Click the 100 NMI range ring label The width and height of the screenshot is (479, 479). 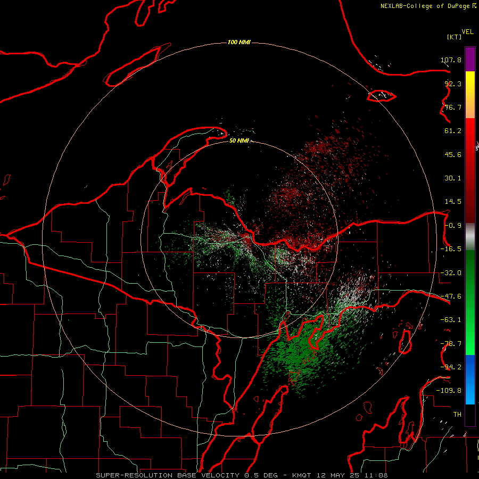239,42
